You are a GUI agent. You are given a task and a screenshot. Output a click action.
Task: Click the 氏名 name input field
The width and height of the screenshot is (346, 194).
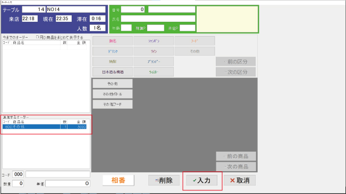[x=158, y=19]
